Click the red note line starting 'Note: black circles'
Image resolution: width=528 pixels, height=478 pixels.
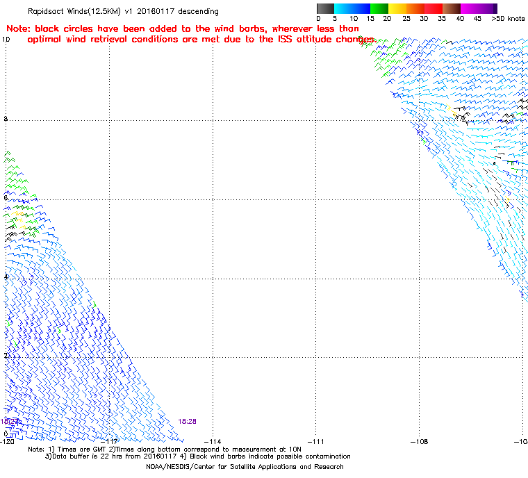(183, 28)
